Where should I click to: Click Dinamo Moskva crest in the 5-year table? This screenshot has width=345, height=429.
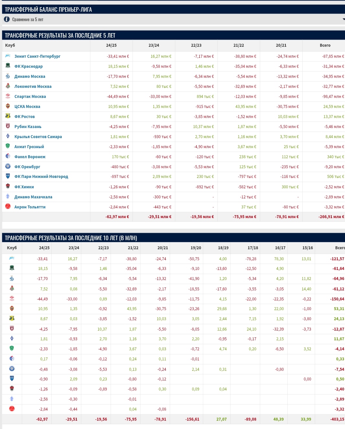click(8, 76)
